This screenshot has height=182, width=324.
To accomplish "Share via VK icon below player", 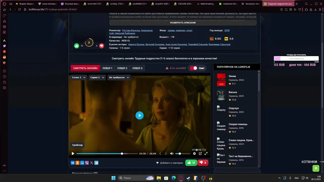I will point(73,163).
